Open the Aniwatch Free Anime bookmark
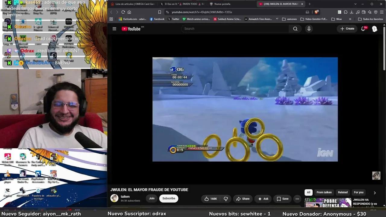The image size is (386, 217). point(258,19)
